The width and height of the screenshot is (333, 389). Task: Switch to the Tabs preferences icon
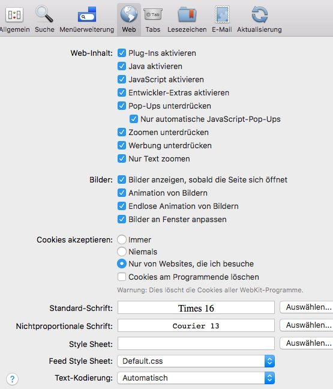click(x=153, y=15)
